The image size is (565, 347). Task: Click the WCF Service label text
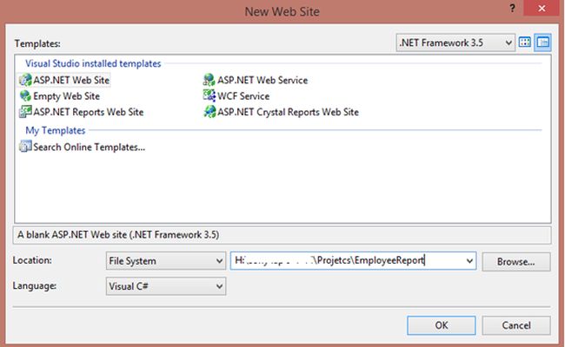point(243,96)
